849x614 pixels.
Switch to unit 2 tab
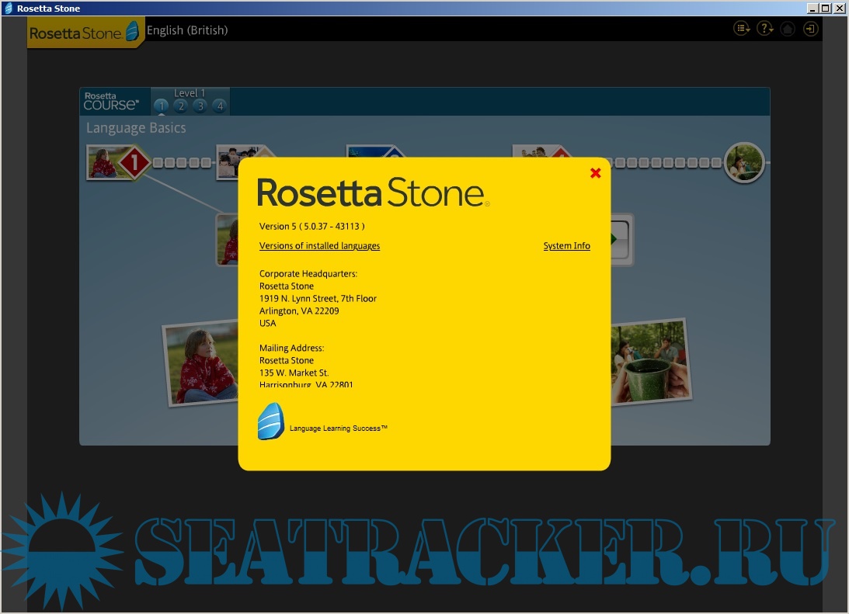180,106
